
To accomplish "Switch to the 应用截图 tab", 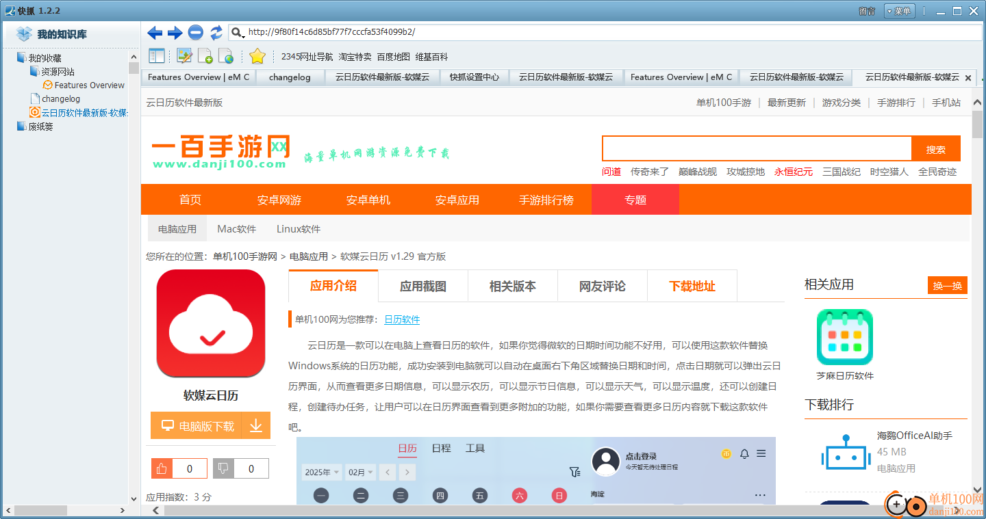I will (x=423, y=286).
